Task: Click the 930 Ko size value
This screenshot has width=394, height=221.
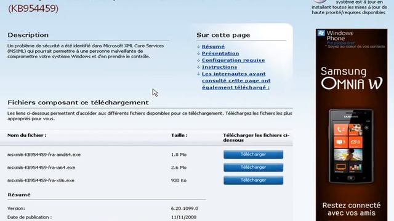Action: 179,180
